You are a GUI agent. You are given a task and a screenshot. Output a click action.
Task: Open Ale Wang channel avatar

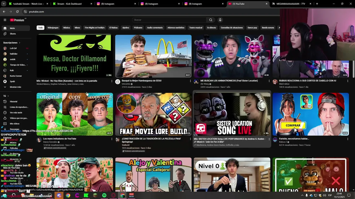point(196,82)
